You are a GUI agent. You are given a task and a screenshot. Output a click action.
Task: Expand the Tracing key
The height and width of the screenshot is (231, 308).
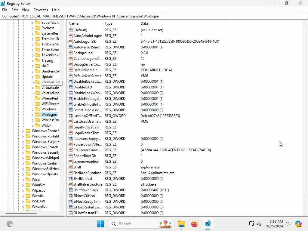[32, 60]
